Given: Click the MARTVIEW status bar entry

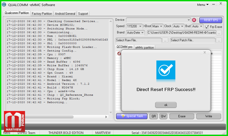Looking at the screenshot, I should click(103, 133).
